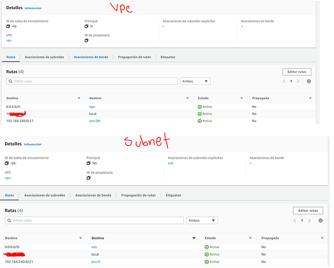Copy the route table ID in the VPC panel
The width and height of the screenshot is (334, 268).
pos(8,26)
